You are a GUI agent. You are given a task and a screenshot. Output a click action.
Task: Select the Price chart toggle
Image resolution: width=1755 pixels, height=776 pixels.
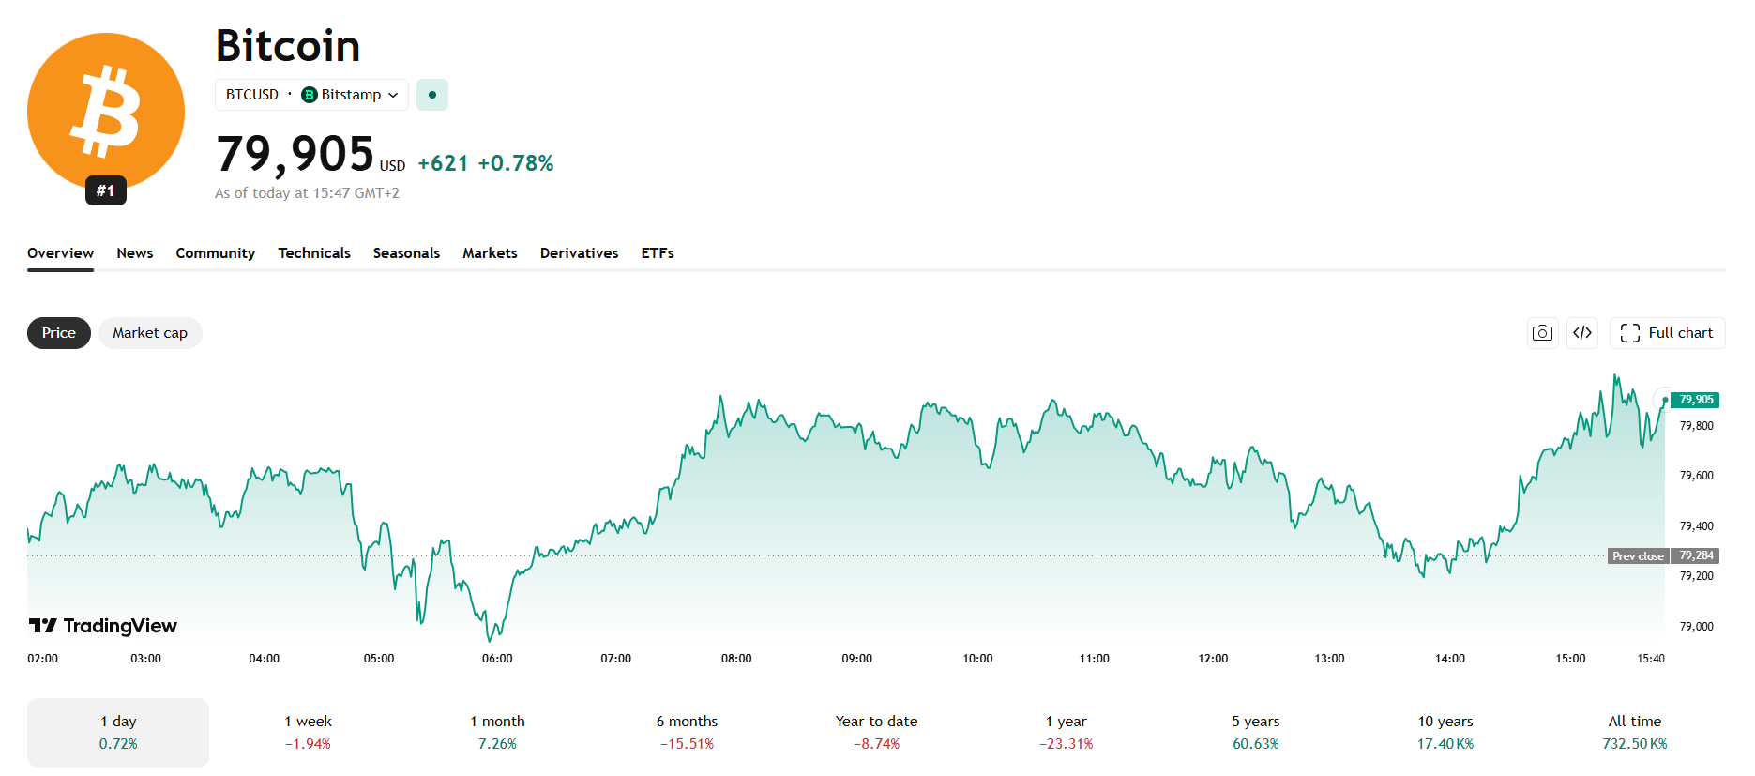59,333
